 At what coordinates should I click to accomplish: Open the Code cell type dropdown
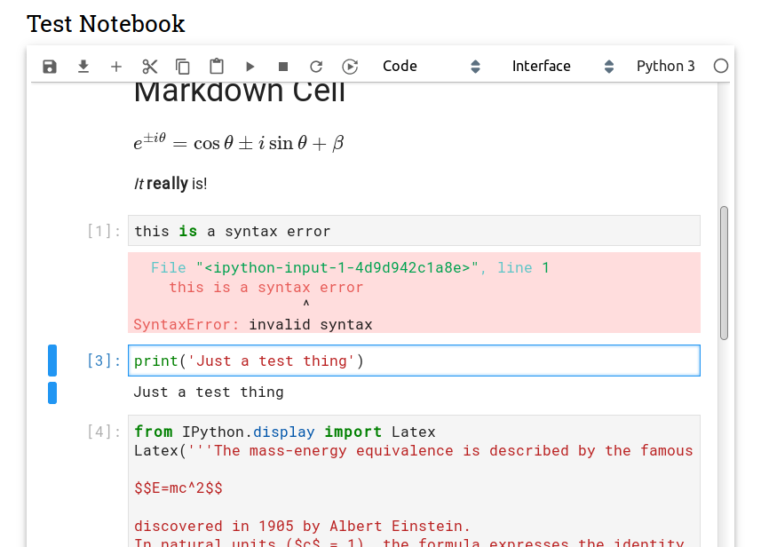[431, 67]
